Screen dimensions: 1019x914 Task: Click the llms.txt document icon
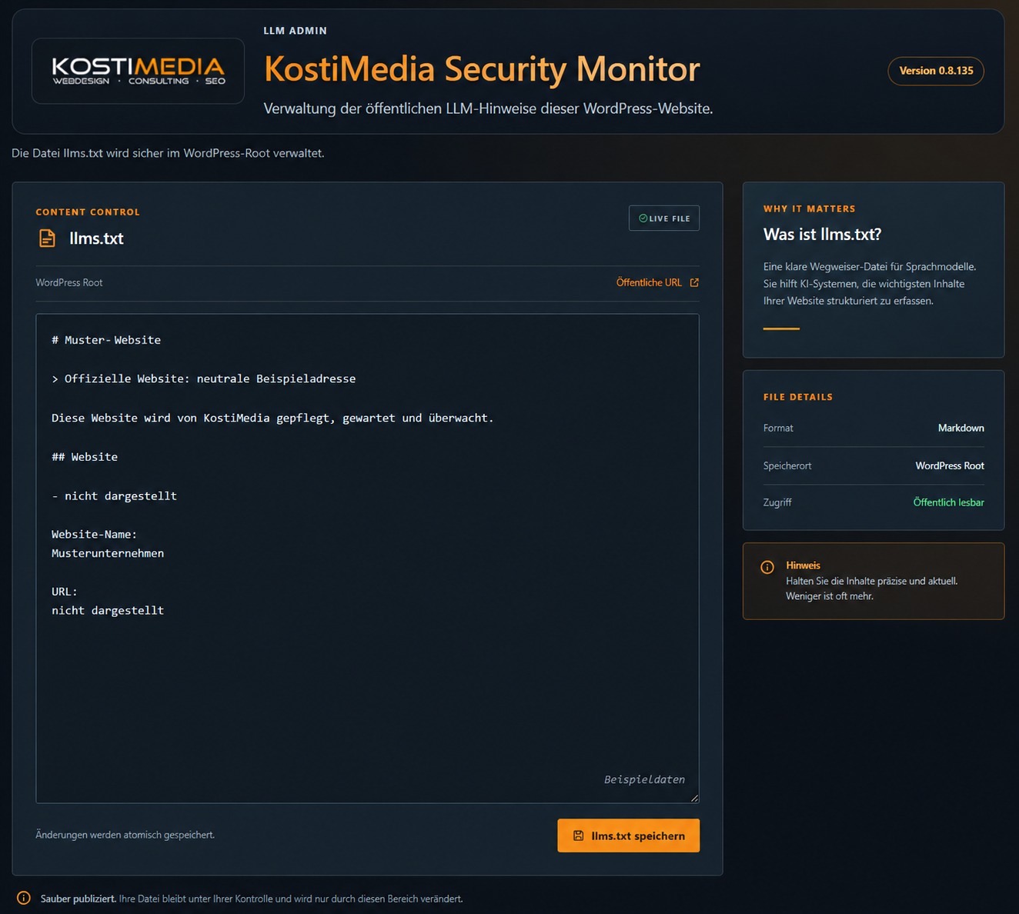pyautogui.click(x=47, y=239)
